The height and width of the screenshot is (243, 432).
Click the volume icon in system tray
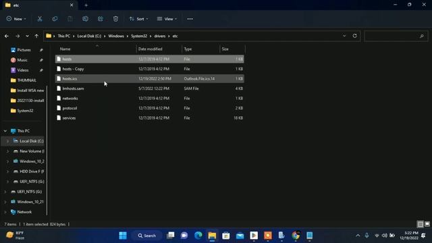[384, 236]
